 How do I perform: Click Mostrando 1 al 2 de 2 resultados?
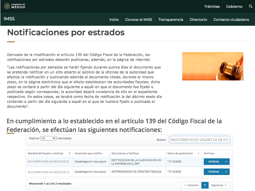coord(50,184)
